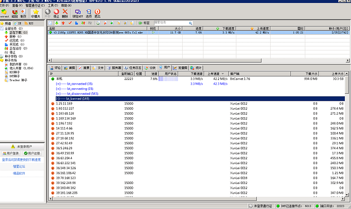Click peer list vertical scrollbar down arrow
This screenshot has width=351, height=209.
click(347, 195)
